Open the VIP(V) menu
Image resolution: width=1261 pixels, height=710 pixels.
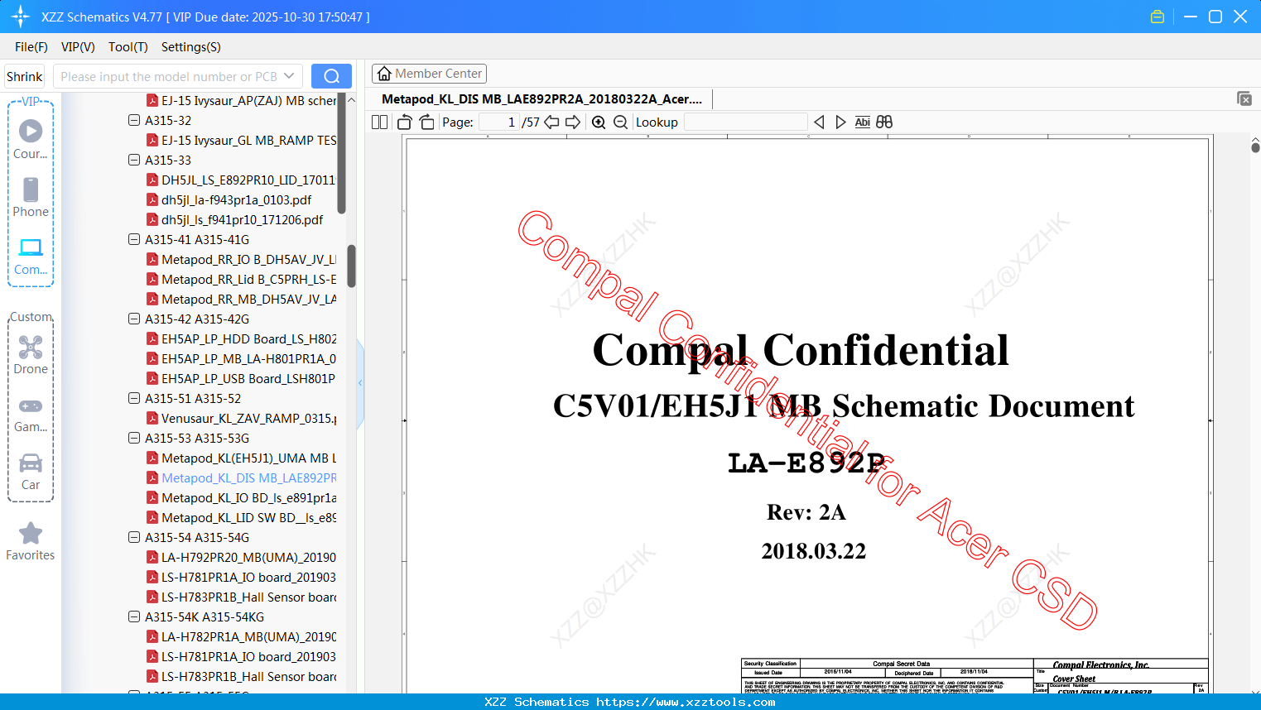[x=78, y=47]
